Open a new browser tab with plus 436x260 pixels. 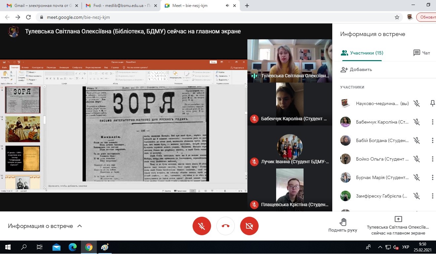tap(247, 6)
